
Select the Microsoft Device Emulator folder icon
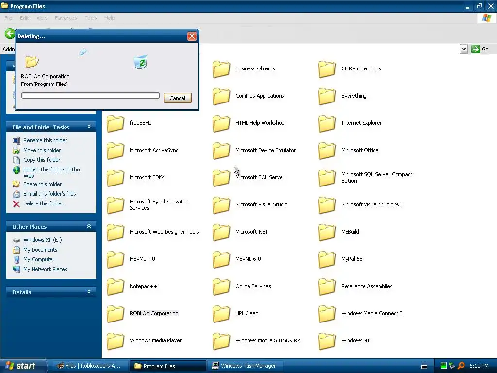click(221, 151)
